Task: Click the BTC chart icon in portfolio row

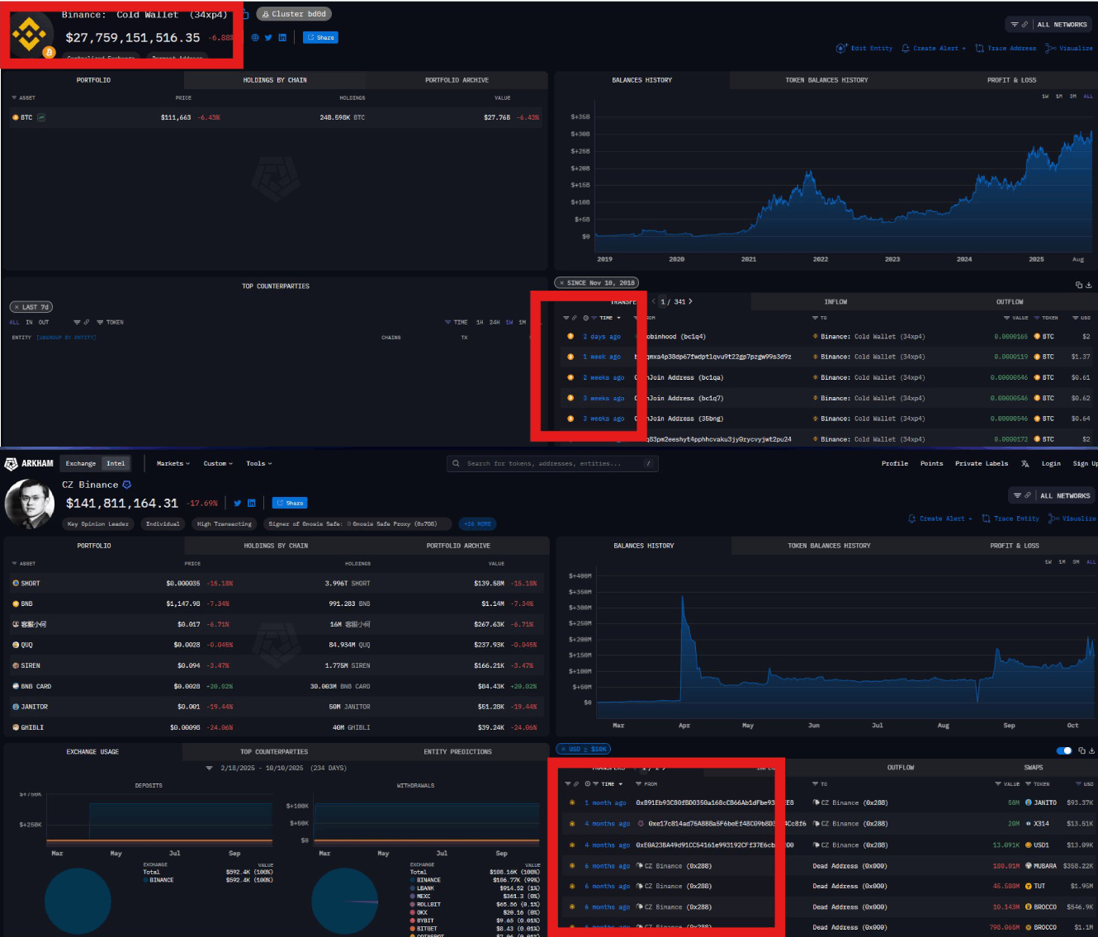Action: (41, 117)
